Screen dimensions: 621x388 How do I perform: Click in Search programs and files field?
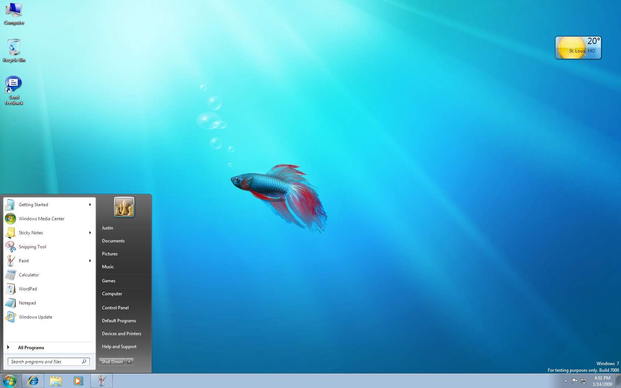tap(48, 362)
